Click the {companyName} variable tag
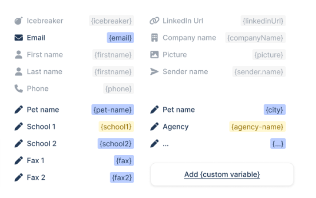The width and height of the screenshot is (316, 198). pyautogui.click(x=255, y=38)
